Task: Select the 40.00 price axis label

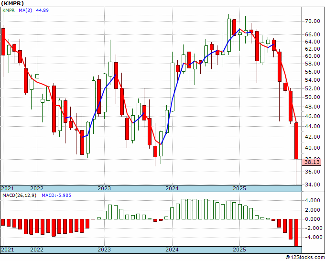Action: [x=312, y=148]
